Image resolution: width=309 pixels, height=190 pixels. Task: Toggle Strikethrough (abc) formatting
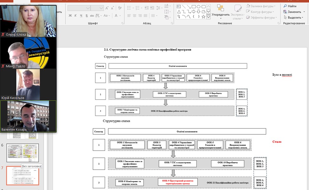point(92,16)
